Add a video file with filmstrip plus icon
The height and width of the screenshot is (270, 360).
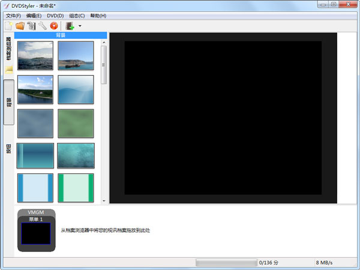[x=70, y=26]
